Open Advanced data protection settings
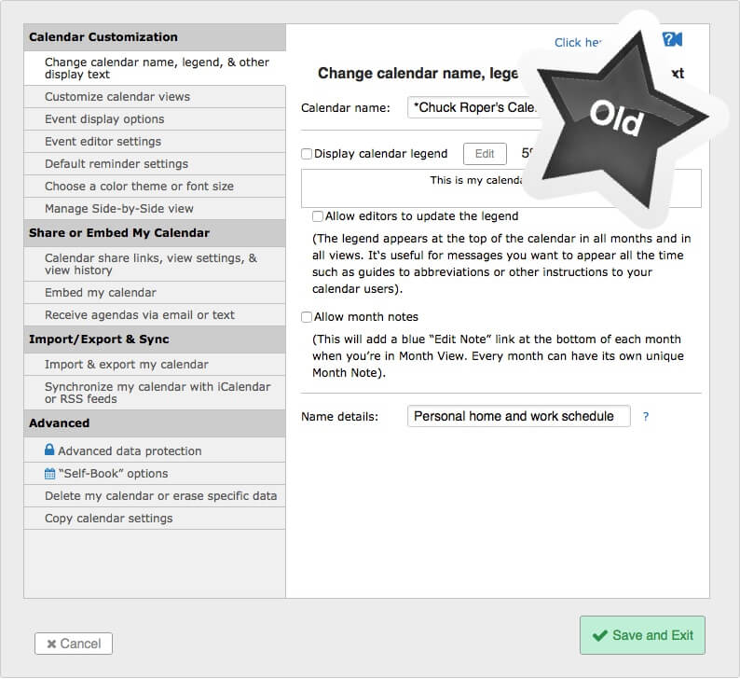The image size is (740, 679). click(x=155, y=450)
